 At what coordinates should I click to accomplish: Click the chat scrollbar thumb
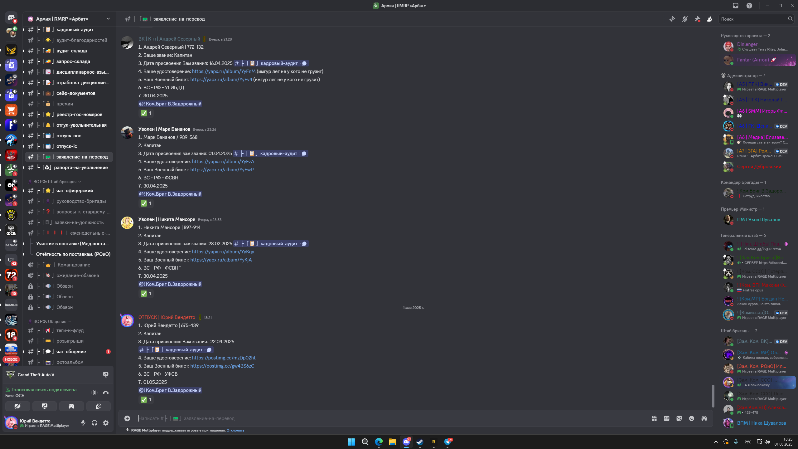tap(713, 396)
